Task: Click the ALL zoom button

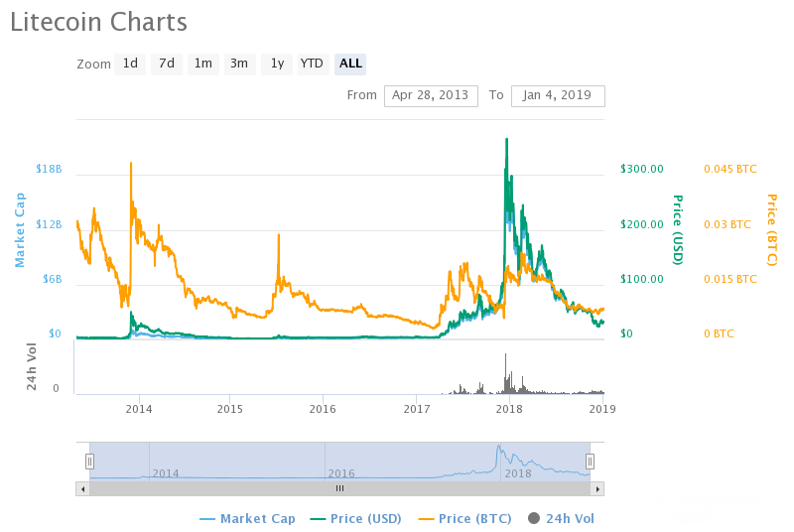Action: point(350,64)
